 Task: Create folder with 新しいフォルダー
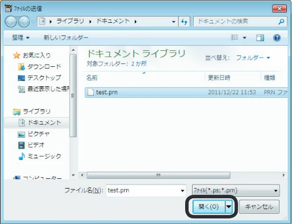(66, 38)
